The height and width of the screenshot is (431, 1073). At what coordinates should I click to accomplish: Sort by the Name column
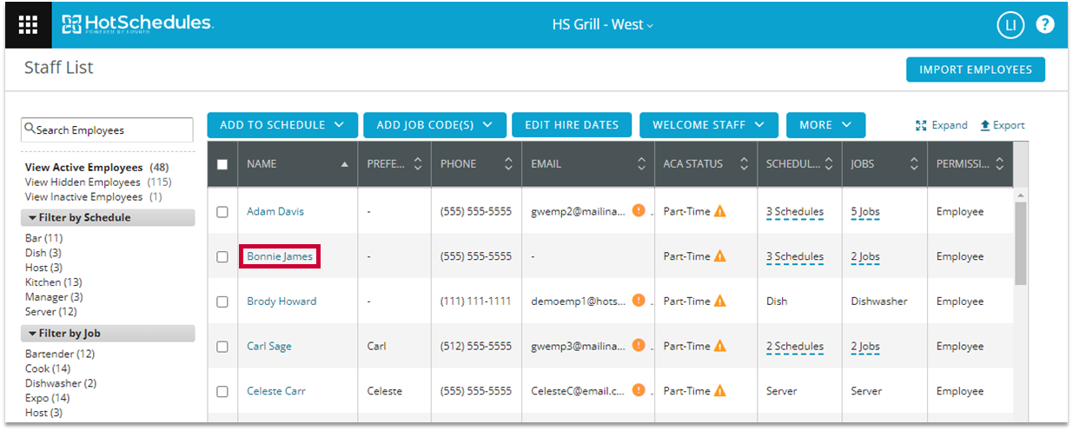pos(298,163)
